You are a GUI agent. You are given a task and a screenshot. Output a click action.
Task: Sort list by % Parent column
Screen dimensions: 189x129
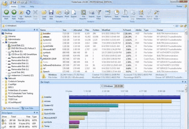pyautogui.click(x=127, y=30)
